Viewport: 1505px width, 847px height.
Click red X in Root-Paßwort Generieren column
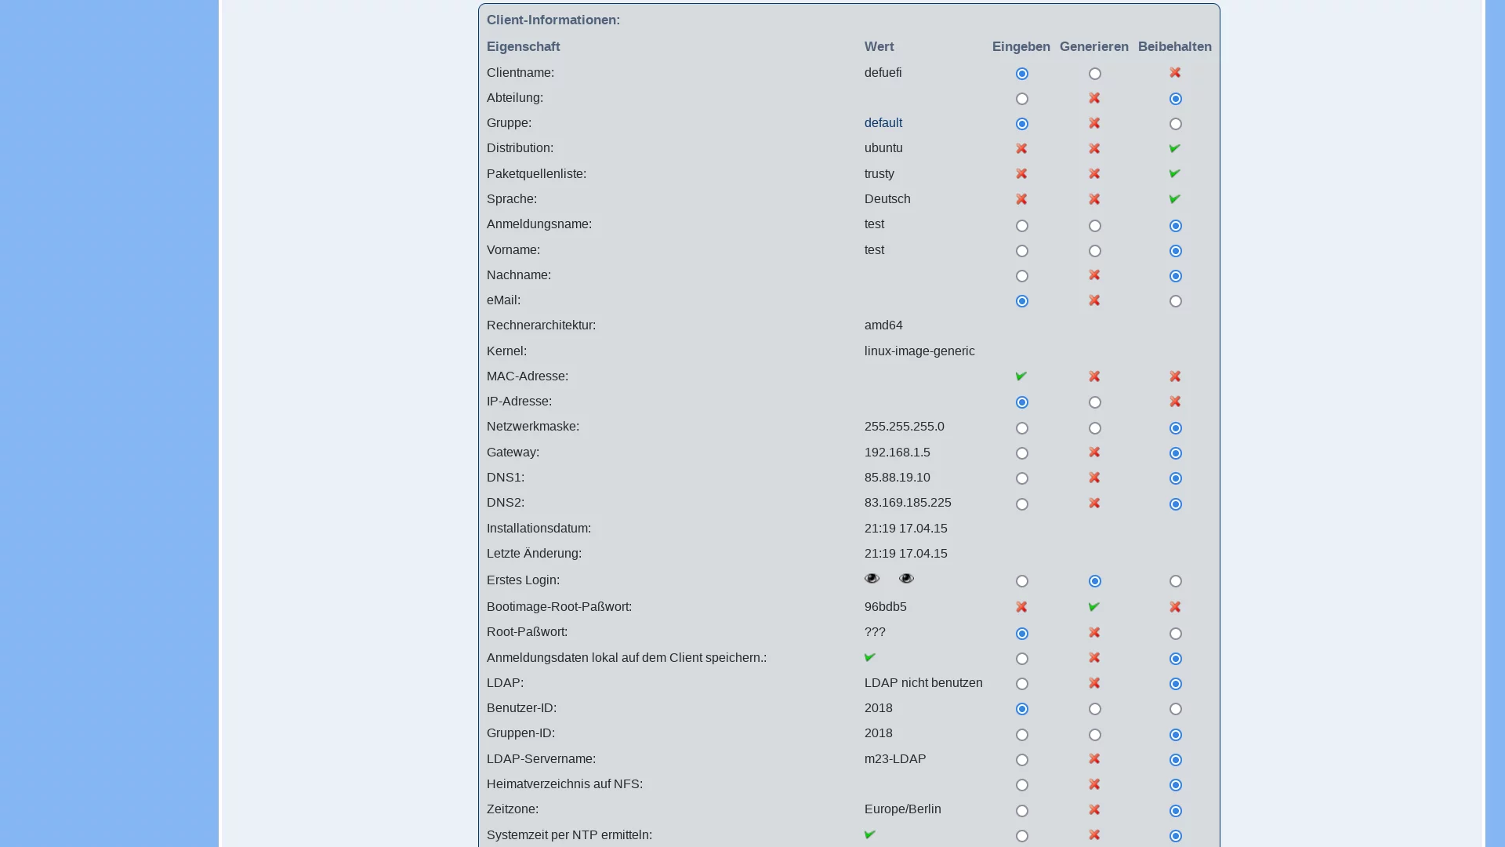click(1094, 632)
